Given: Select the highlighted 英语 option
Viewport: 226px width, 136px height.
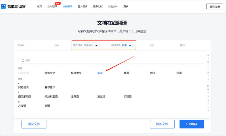Looking at the screenshot, I should 100,73.
